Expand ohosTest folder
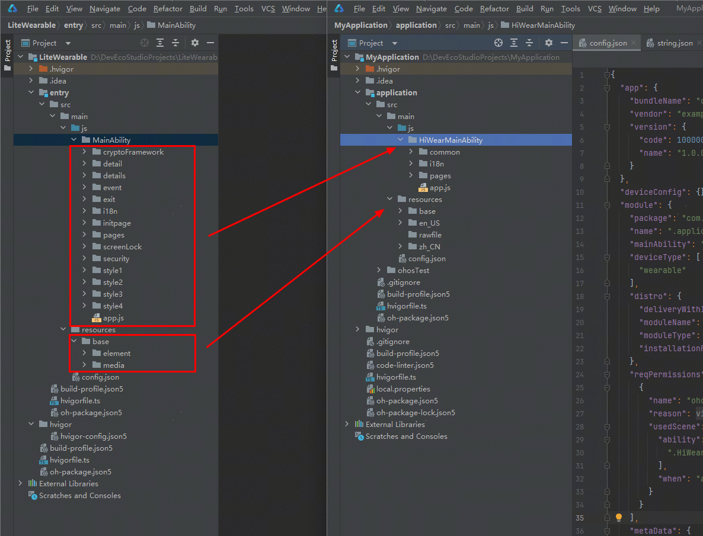Image resolution: width=703 pixels, height=536 pixels. pyautogui.click(x=379, y=270)
